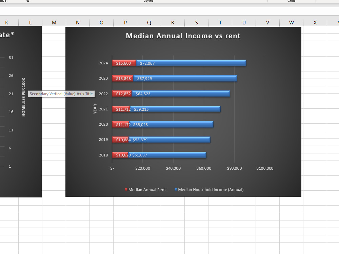Select the $55,023 income bar for 2020

click(171, 124)
